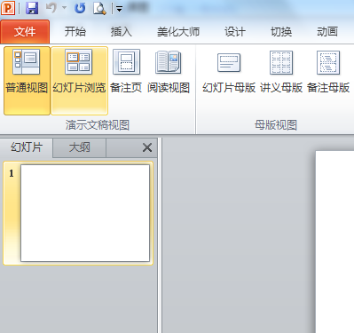Save the presentation with the floppy disk icon

click(32, 8)
